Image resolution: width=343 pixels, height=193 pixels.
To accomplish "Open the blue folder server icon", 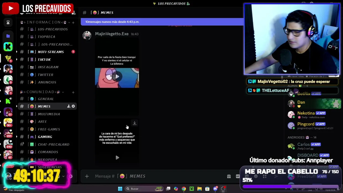I will (8, 36).
